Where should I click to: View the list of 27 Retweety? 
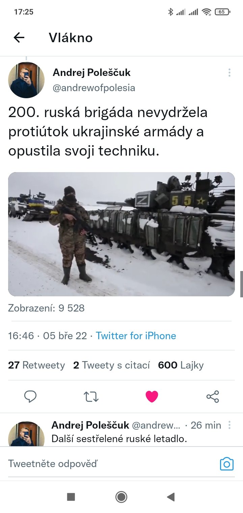36,365
